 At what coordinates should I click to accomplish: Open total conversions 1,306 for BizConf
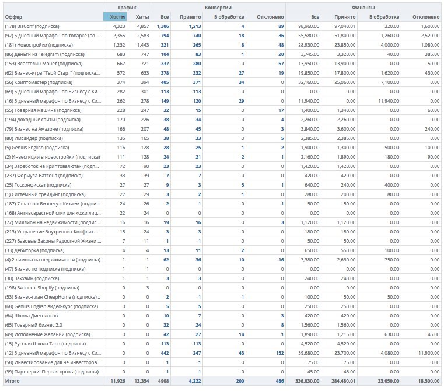point(163,26)
